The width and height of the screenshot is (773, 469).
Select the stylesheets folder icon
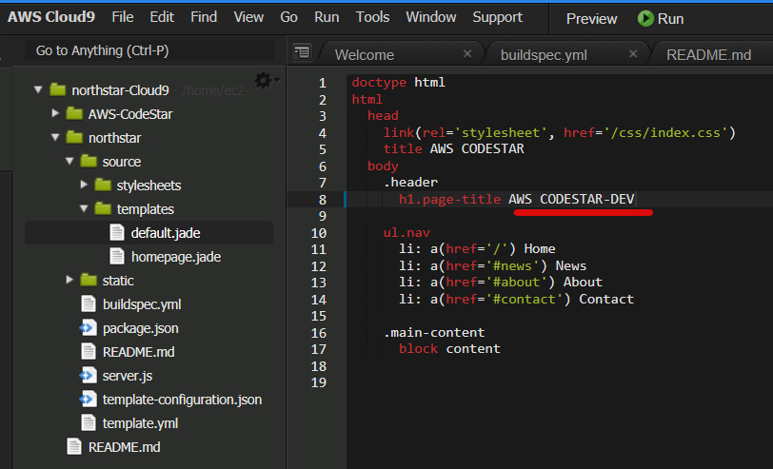pos(103,185)
